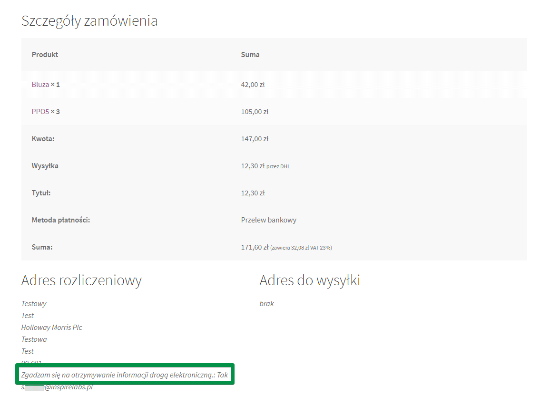Viewport: 540px width, 405px height.
Task: Click the Kwota label
Action: (43, 139)
